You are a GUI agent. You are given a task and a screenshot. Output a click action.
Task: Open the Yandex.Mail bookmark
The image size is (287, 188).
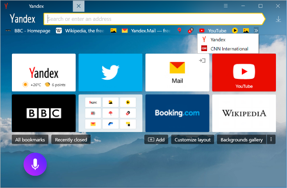(x=146, y=31)
